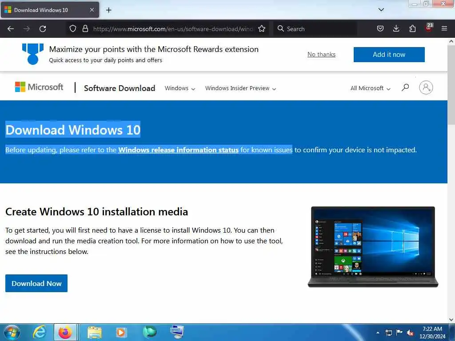The height and width of the screenshot is (341, 455).
Task: Click the Download Now button
Action: [36, 283]
